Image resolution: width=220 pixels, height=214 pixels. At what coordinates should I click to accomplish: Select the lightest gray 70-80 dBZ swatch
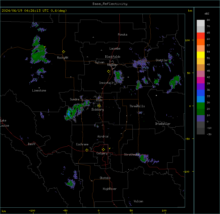201,23
